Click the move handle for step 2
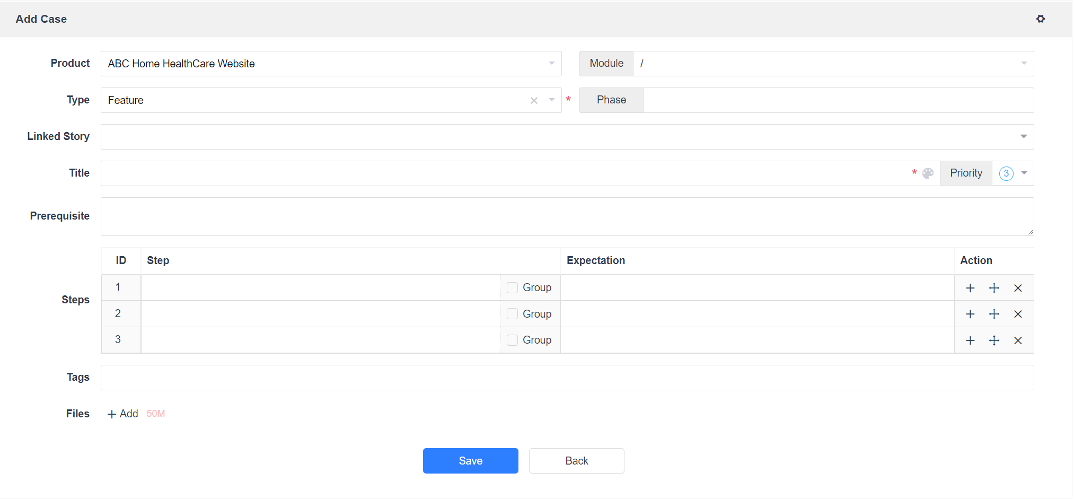Image resolution: width=1074 pixels, height=499 pixels. click(994, 314)
